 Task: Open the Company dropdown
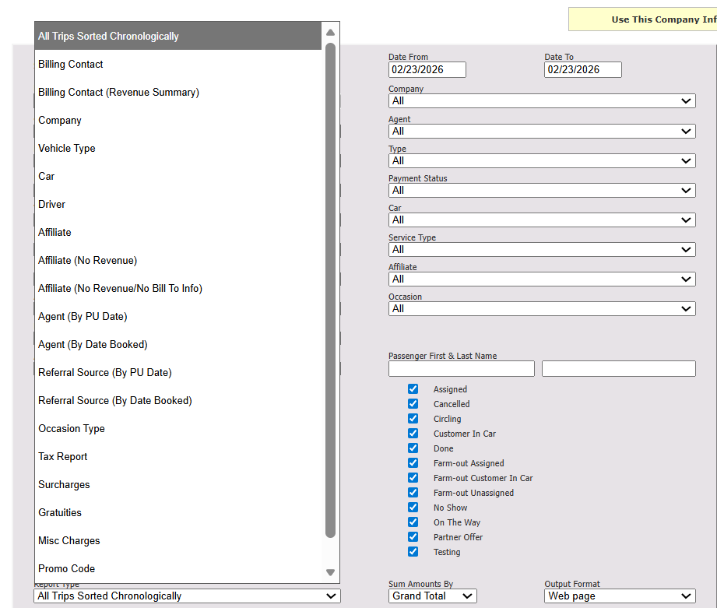click(x=542, y=101)
